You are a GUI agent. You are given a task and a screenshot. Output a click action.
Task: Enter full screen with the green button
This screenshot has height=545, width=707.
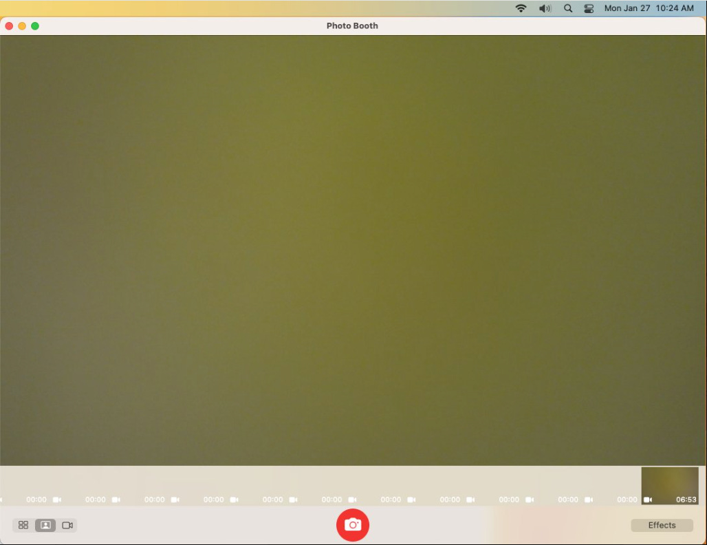pos(35,26)
